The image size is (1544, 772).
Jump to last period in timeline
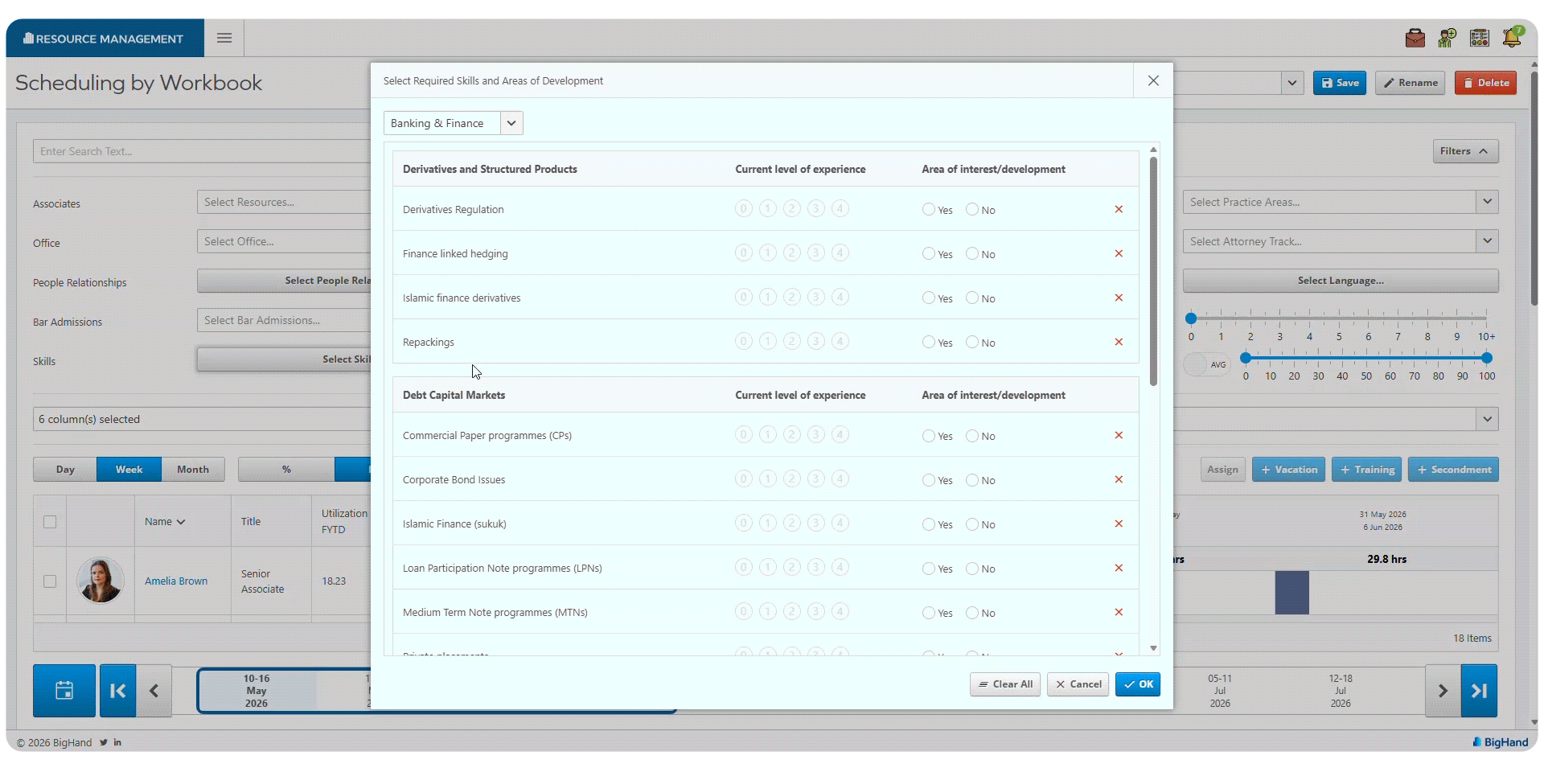1479,690
